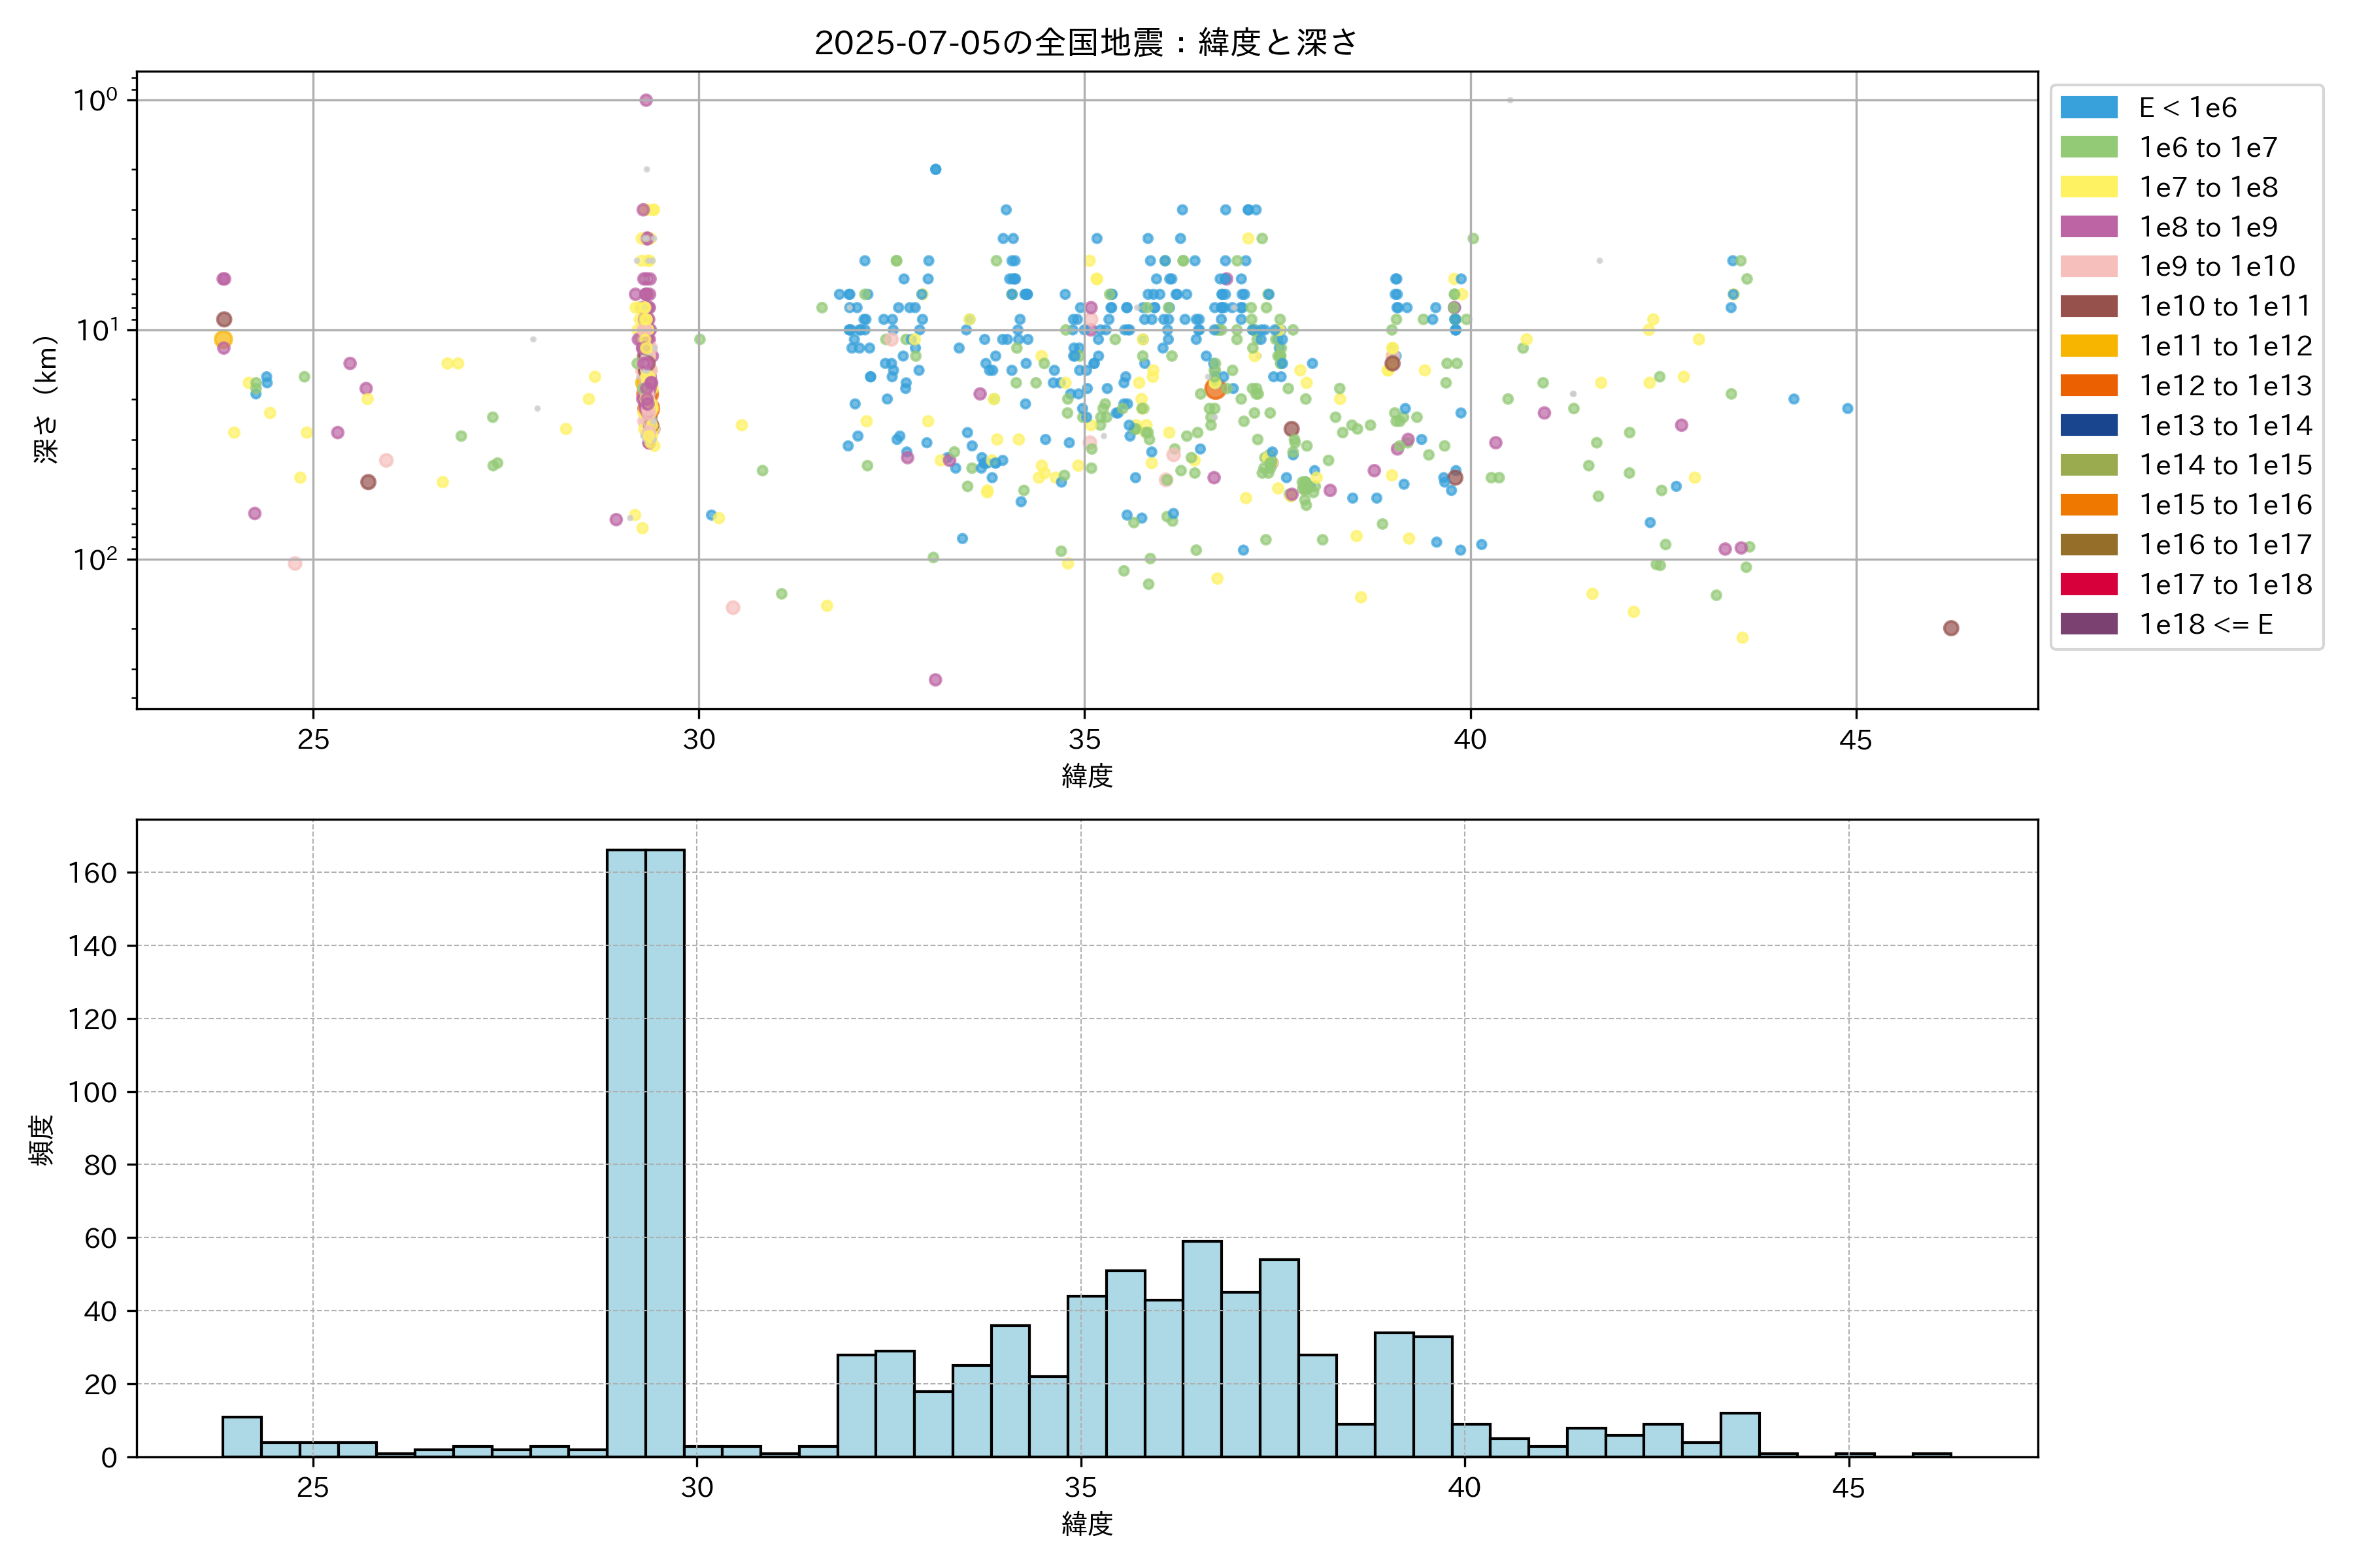Click the red 1e17 to 1e18 swatch
This screenshot has width=2353, height=1568.
click(2088, 584)
